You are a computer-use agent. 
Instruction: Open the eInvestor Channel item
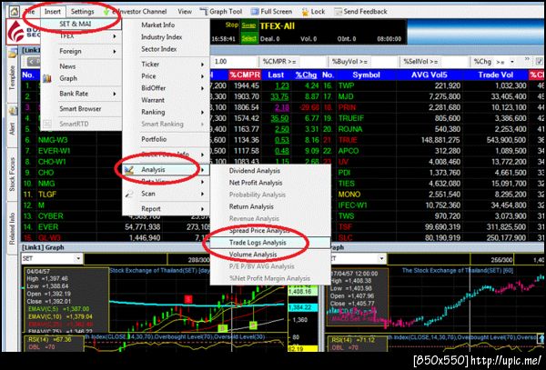click(x=136, y=12)
